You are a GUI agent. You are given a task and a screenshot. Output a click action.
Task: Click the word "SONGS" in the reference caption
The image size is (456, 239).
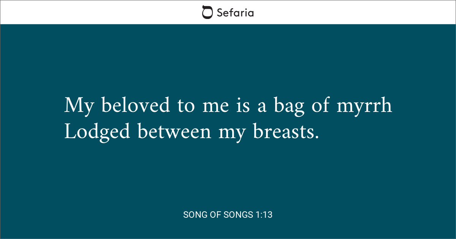pos(237,215)
